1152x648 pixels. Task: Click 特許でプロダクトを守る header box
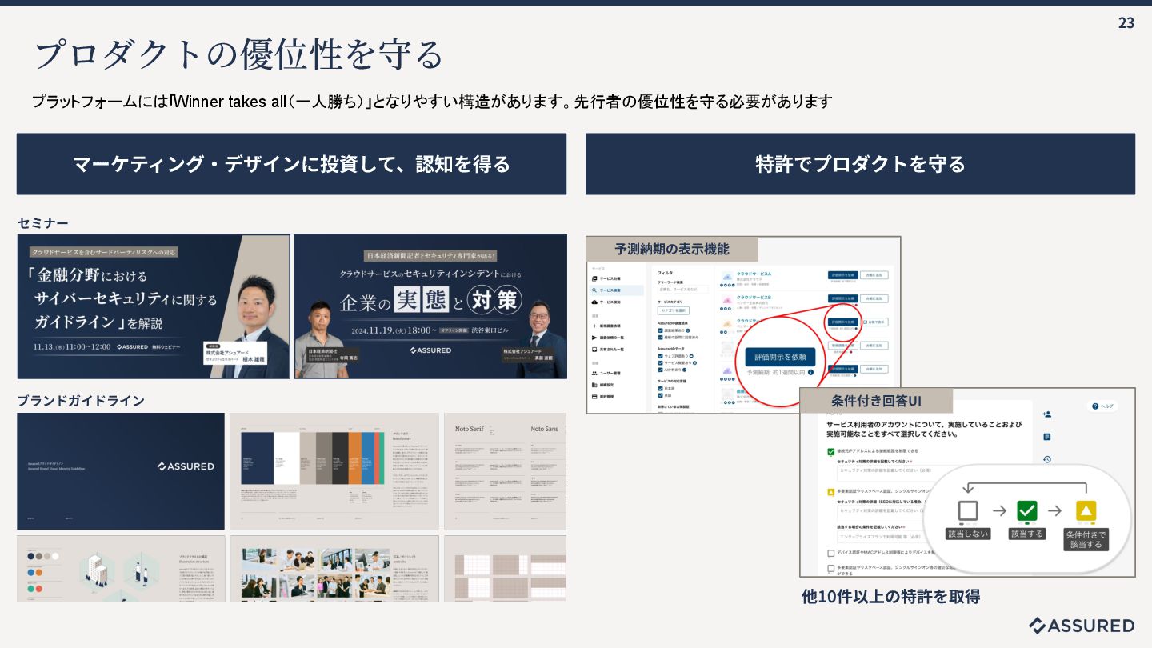click(860, 164)
